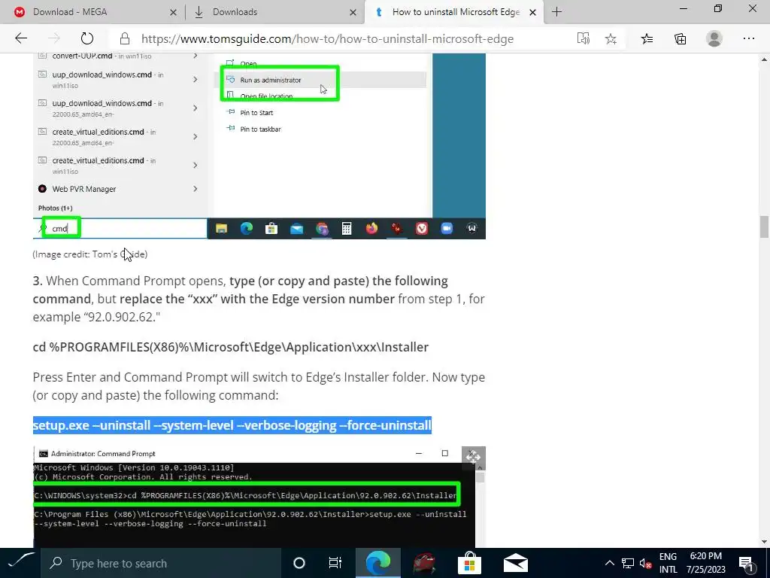Open the Collections panel
The image size is (770, 578).
coord(680,38)
